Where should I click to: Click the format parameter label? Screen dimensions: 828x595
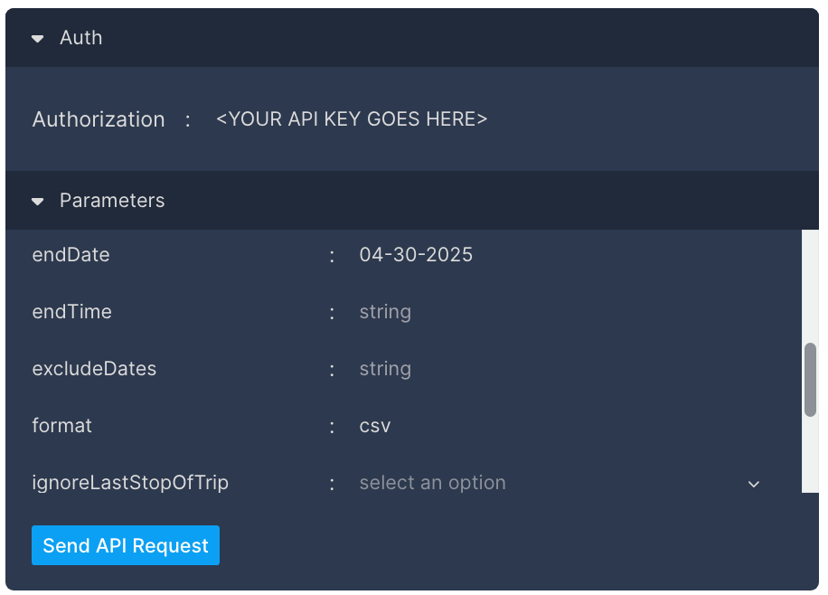[61, 425]
